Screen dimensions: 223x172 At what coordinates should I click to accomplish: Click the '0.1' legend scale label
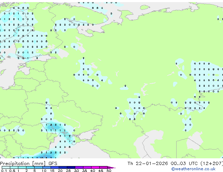point(4,171)
